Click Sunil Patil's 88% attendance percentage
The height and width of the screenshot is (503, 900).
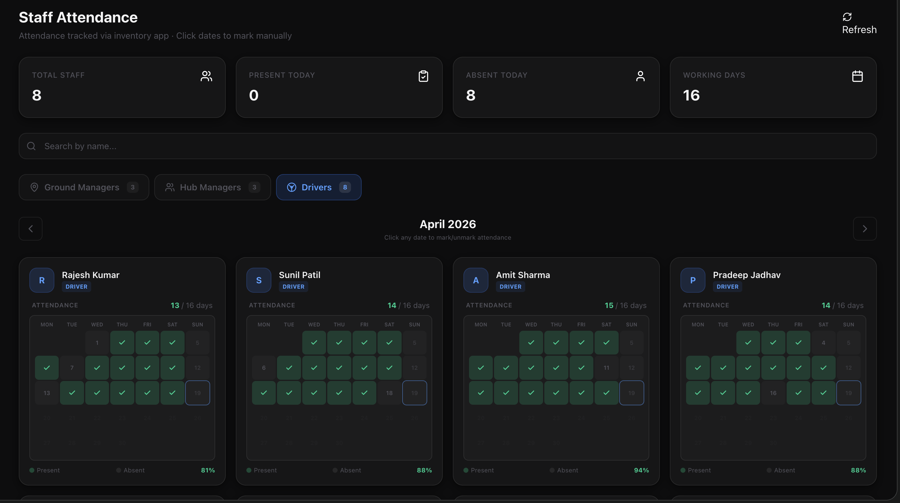coord(424,470)
